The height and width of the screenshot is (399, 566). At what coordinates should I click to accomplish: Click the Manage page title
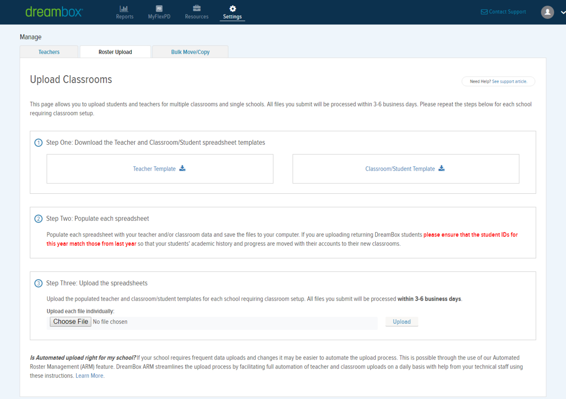click(x=30, y=37)
